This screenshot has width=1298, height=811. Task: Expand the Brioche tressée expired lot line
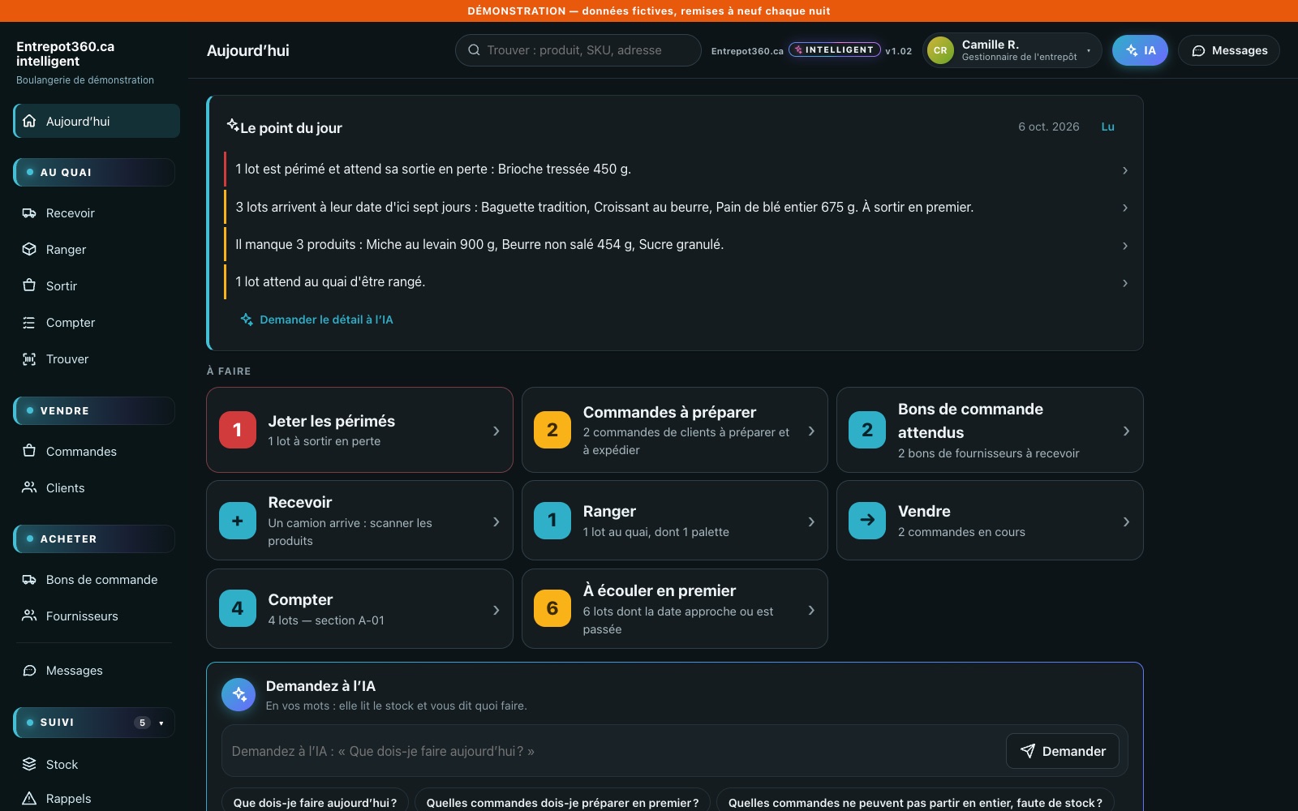tap(677, 169)
